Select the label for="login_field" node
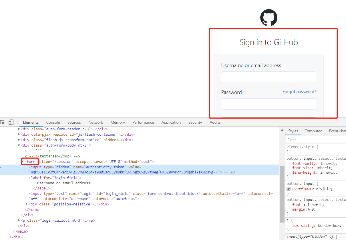This screenshot has height=240, width=346. (x=55, y=178)
